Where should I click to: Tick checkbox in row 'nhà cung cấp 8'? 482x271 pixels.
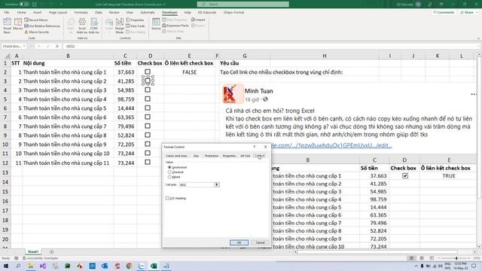(x=148, y=135)
